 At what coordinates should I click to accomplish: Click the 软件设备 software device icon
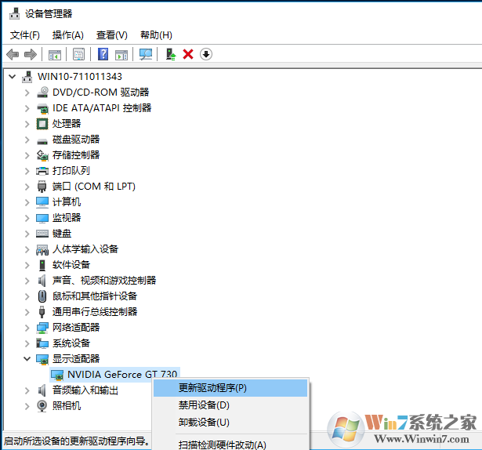(42, 265)
